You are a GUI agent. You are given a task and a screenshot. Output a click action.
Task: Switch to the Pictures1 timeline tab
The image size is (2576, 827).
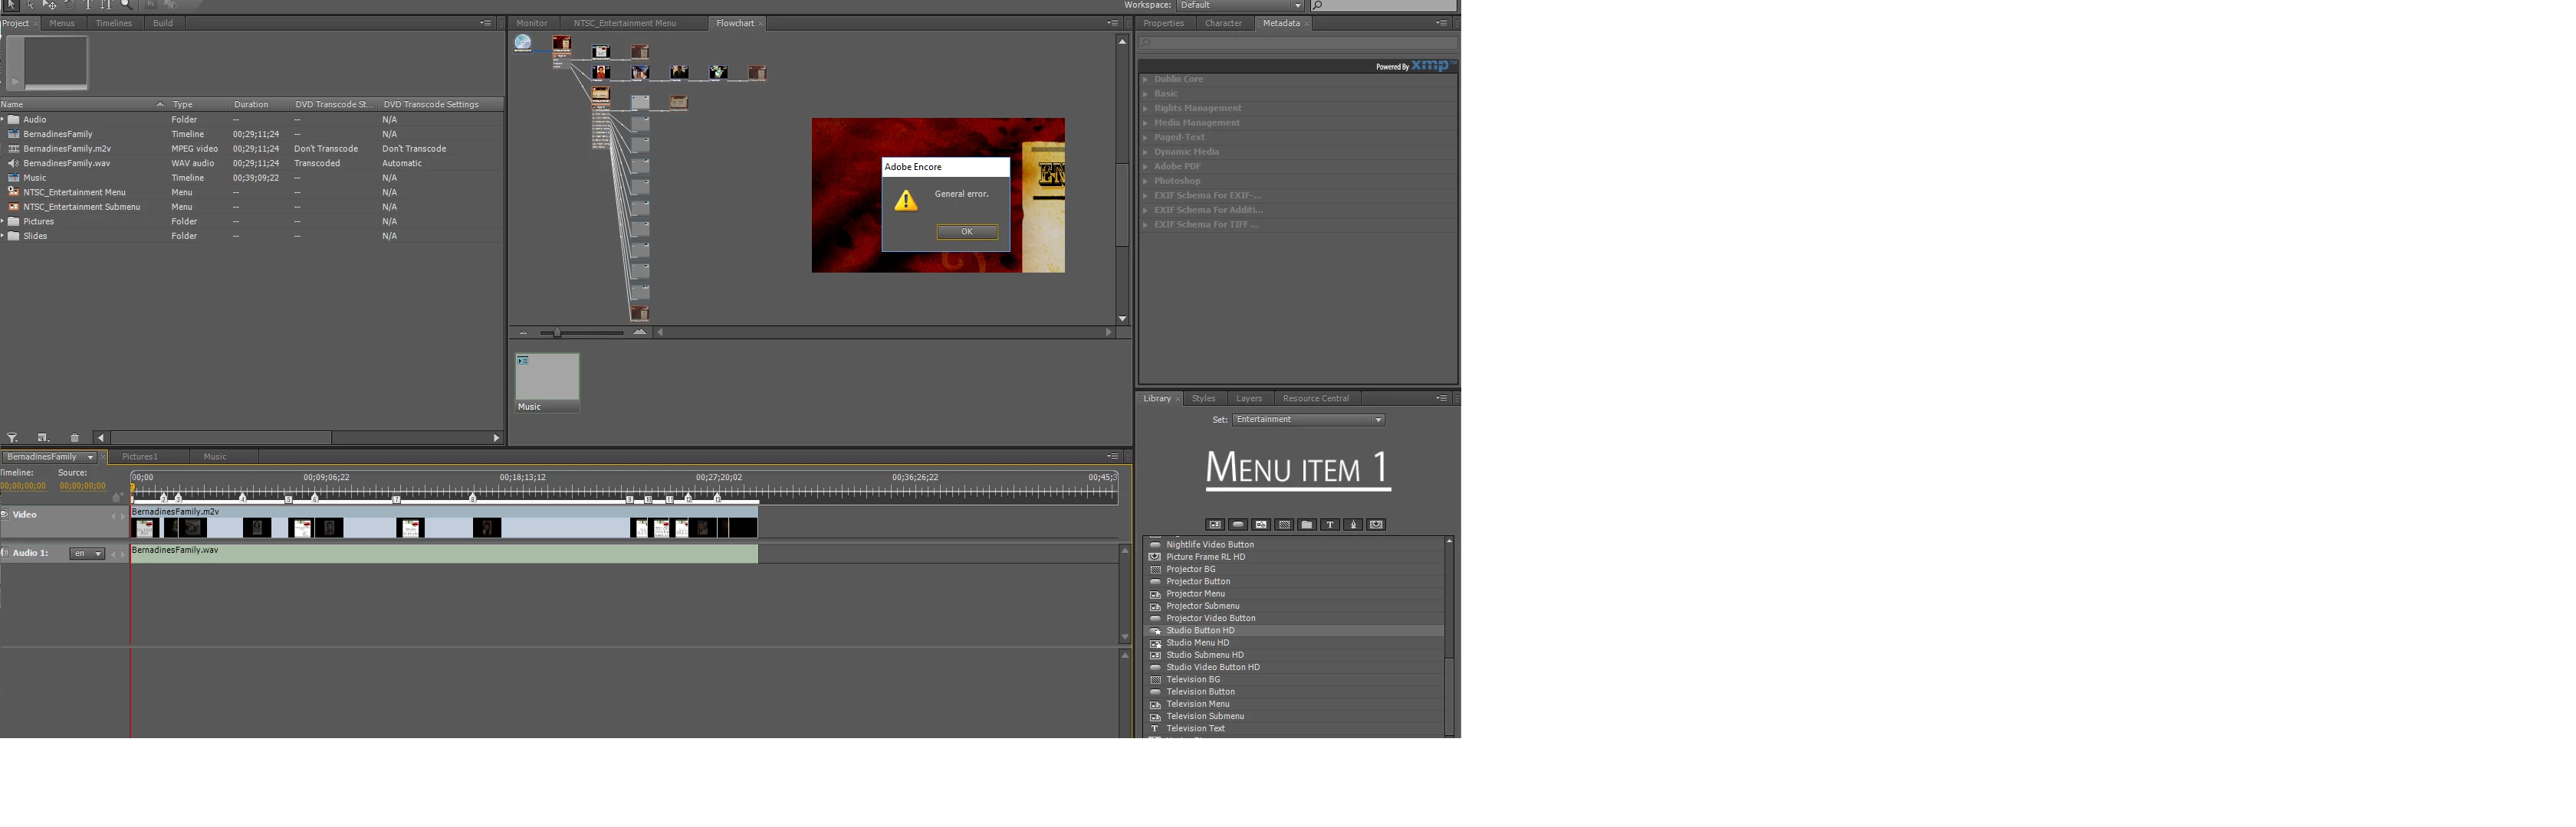(x=140, y=456)
